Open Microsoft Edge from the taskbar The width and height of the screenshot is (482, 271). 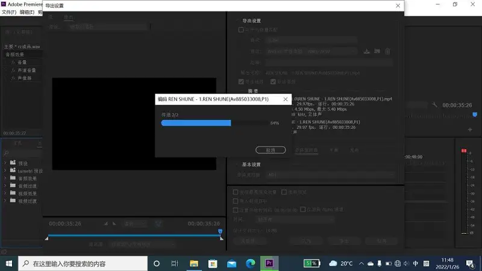[x=251, y=264]
